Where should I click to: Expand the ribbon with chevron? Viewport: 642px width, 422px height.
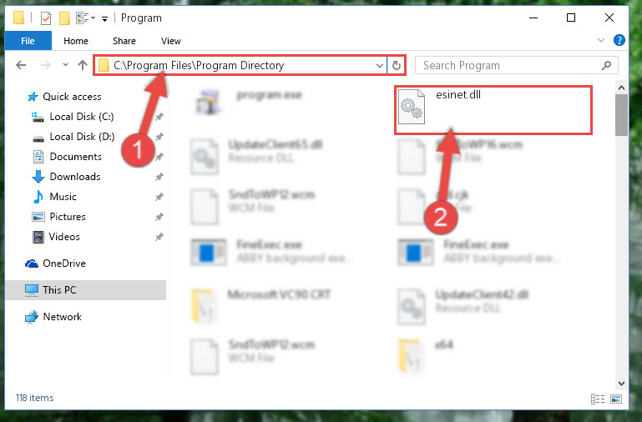pos(600,40)
